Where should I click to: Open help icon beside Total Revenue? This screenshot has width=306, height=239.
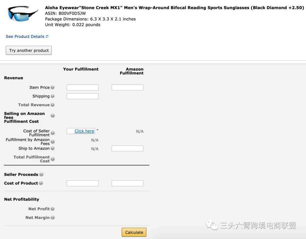click(52, 105)
